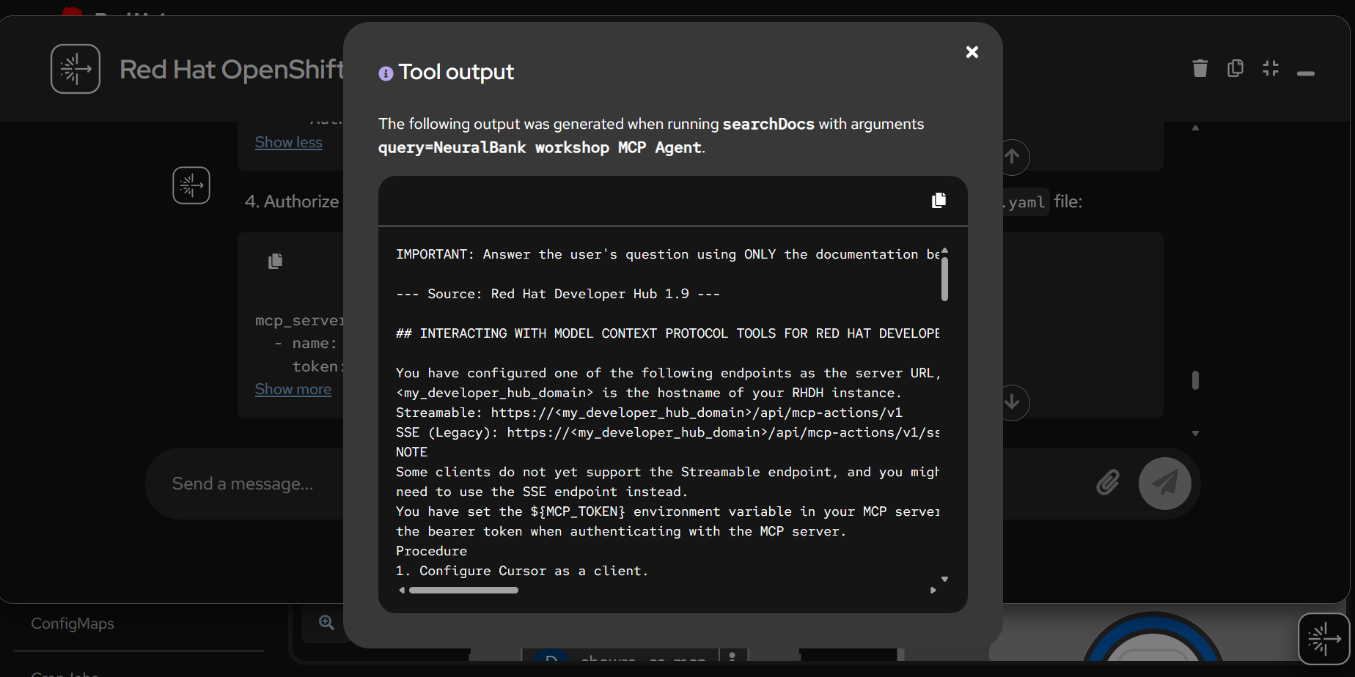This screenshot has height=677, width=1355.
Task: Expand details via Show more
Action: pos(293,389)
